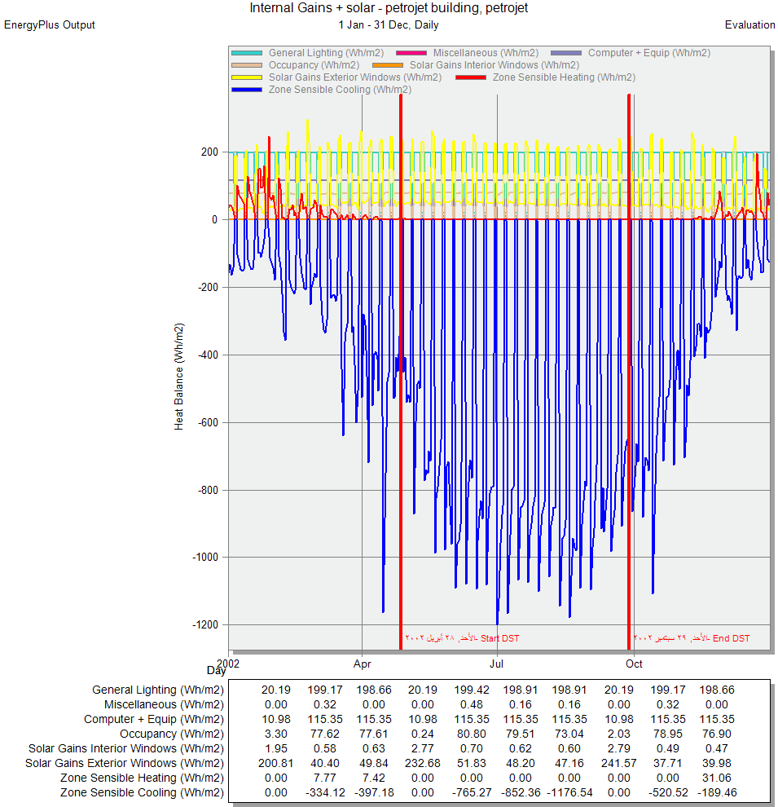Click the orange Solar Gains Interior Windows swatch
The image size is (778, 807).
pos(389,65)
